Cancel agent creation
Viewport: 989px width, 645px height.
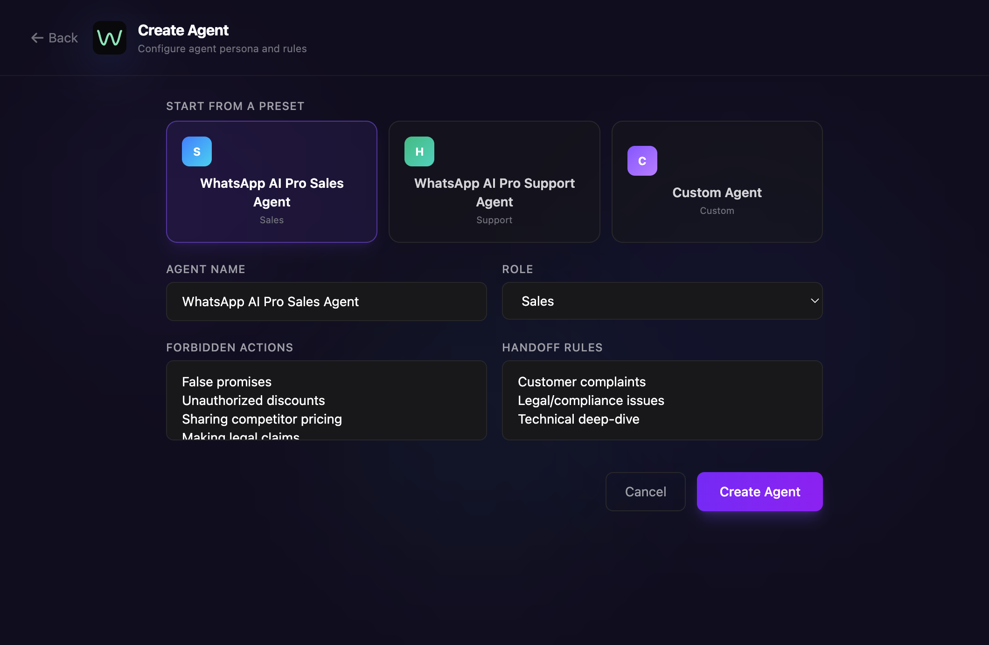(646, 492)
